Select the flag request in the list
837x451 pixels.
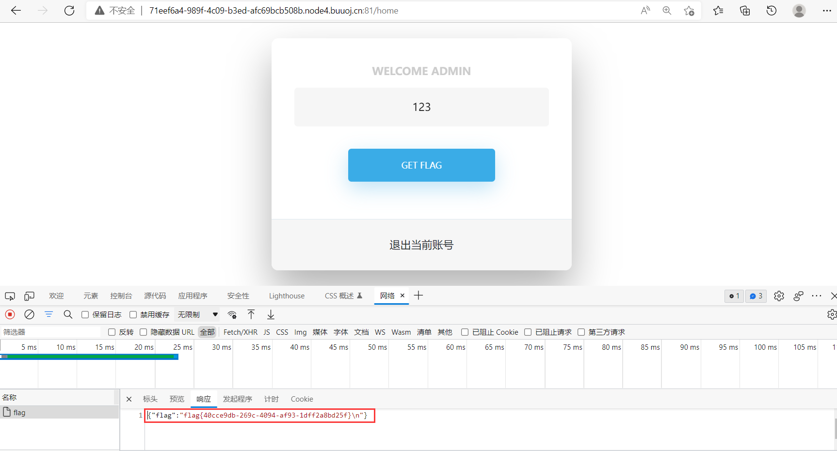pos(20,412)
